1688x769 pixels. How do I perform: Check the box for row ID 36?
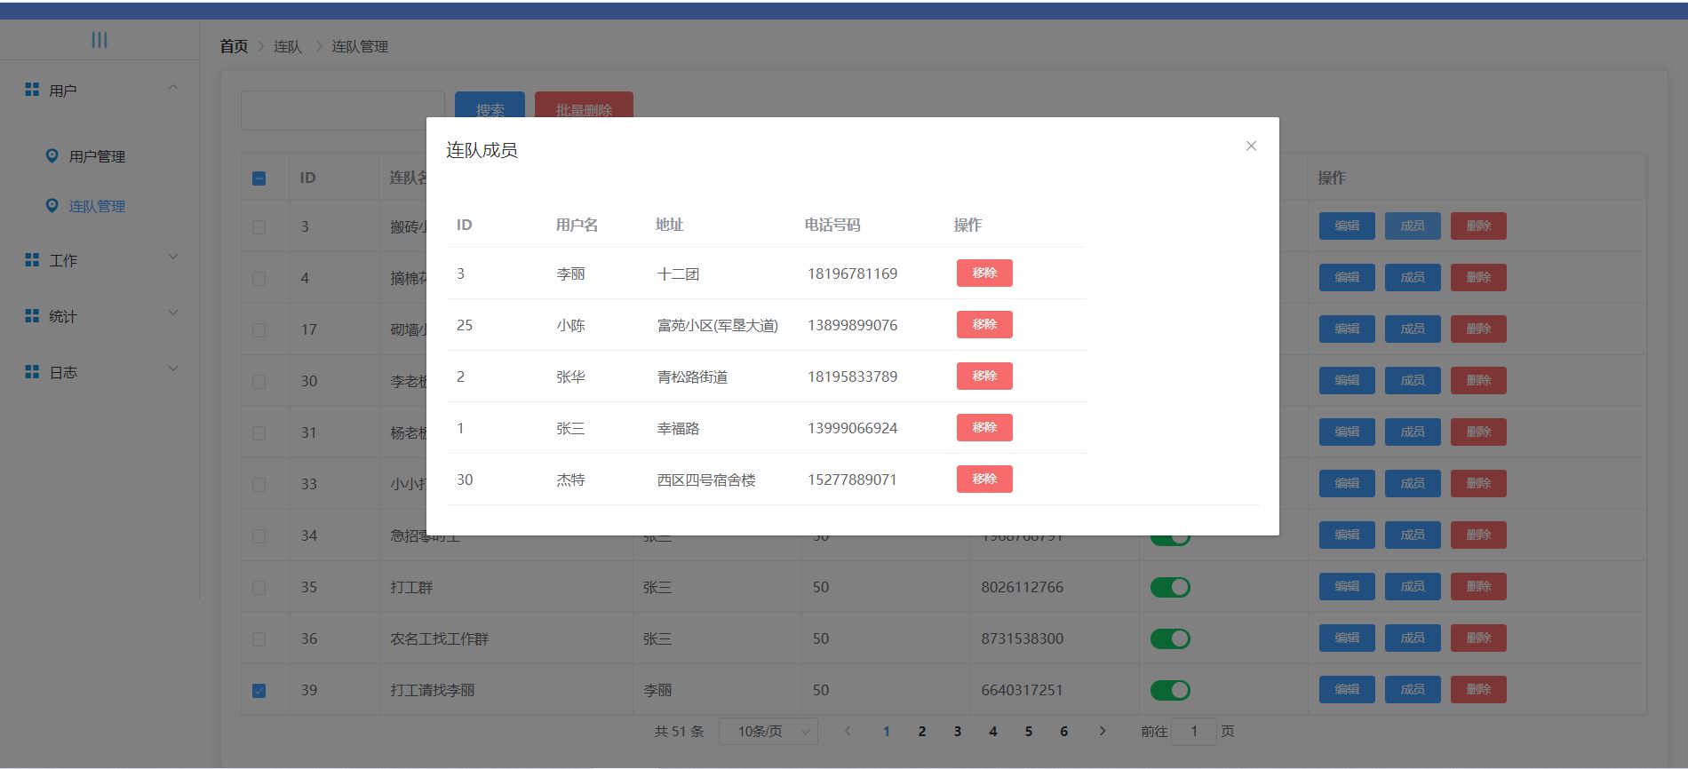click(x=259, y=639)
